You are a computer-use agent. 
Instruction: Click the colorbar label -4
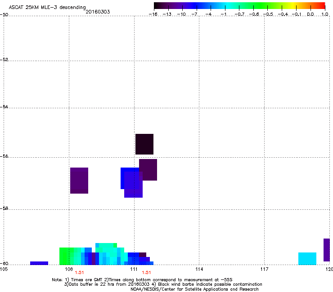click(x=208, y=14)
